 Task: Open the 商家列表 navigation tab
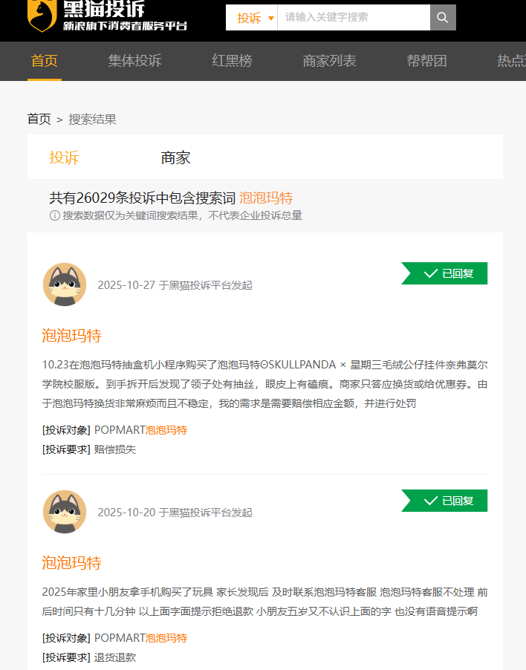(329, 61)
